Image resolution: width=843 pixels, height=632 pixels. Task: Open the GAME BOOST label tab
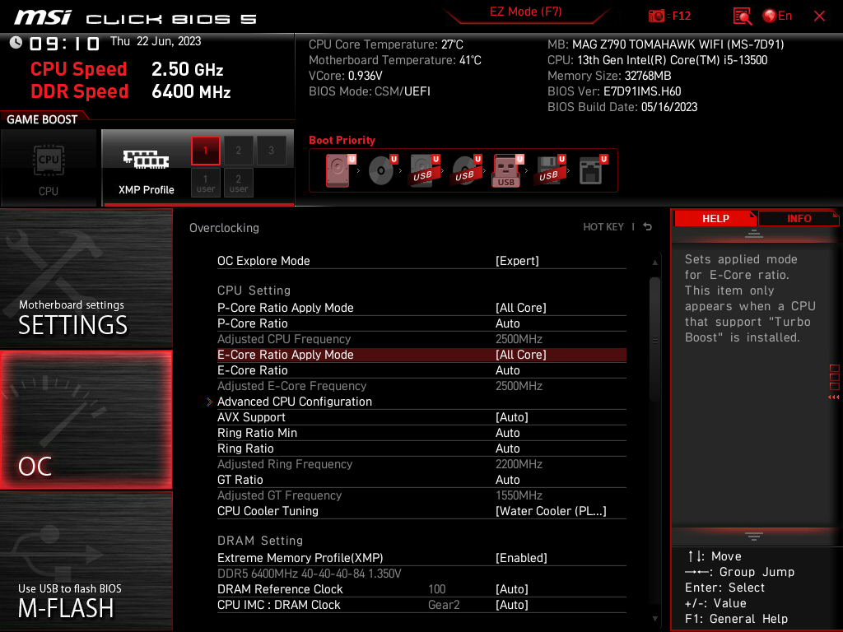coord(42,119)
